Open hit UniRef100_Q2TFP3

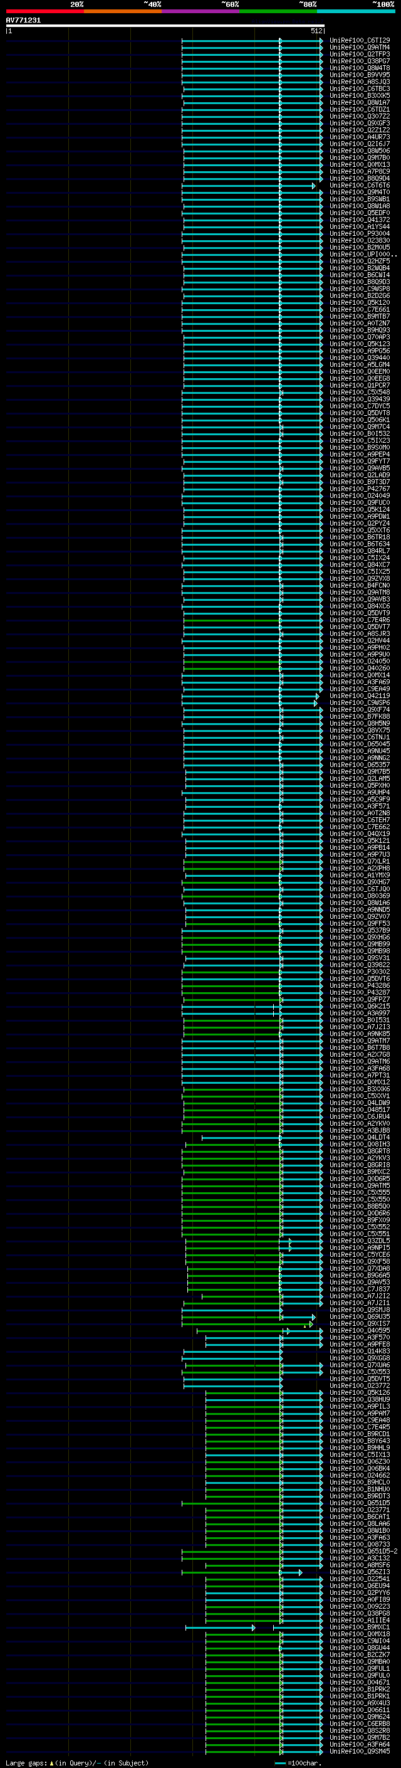pyautogui.click(x=360, y=54)
